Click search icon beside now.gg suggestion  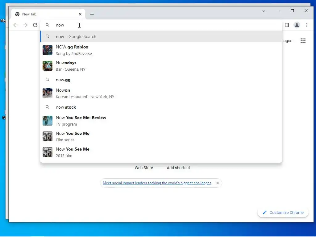(47, 80)
